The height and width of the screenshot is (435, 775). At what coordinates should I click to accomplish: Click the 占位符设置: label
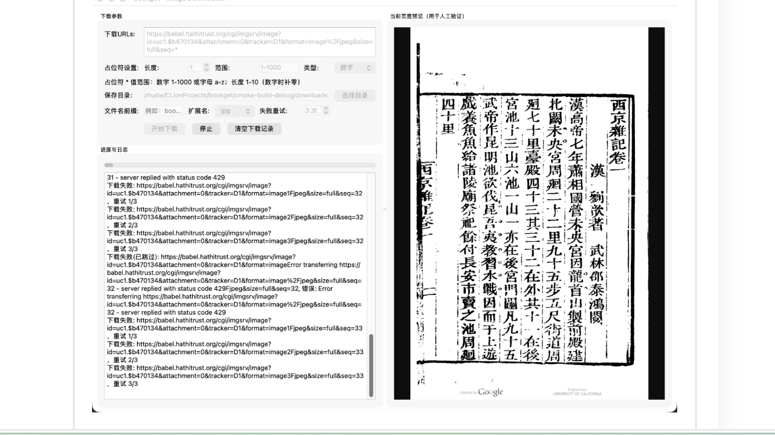pyautogui.click(x=122, y=68)
